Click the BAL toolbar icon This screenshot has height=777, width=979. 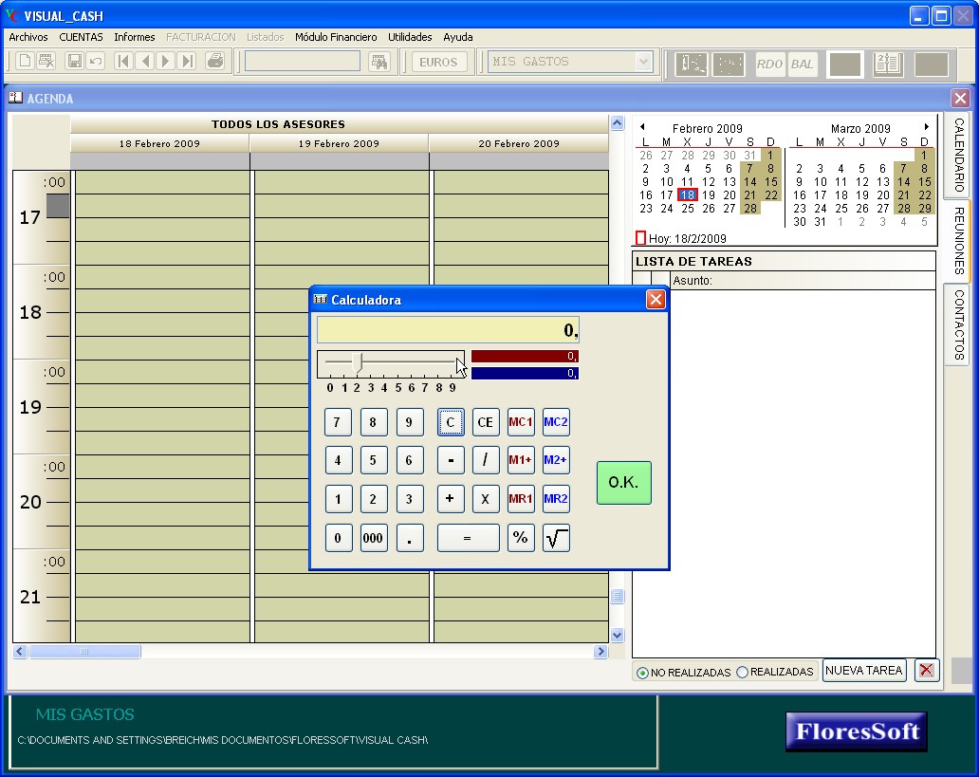(803, 64)
